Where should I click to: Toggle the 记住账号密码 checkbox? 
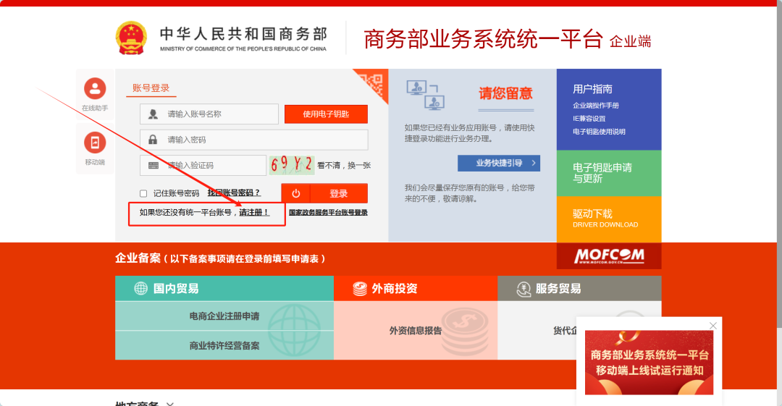coord(143,193)
